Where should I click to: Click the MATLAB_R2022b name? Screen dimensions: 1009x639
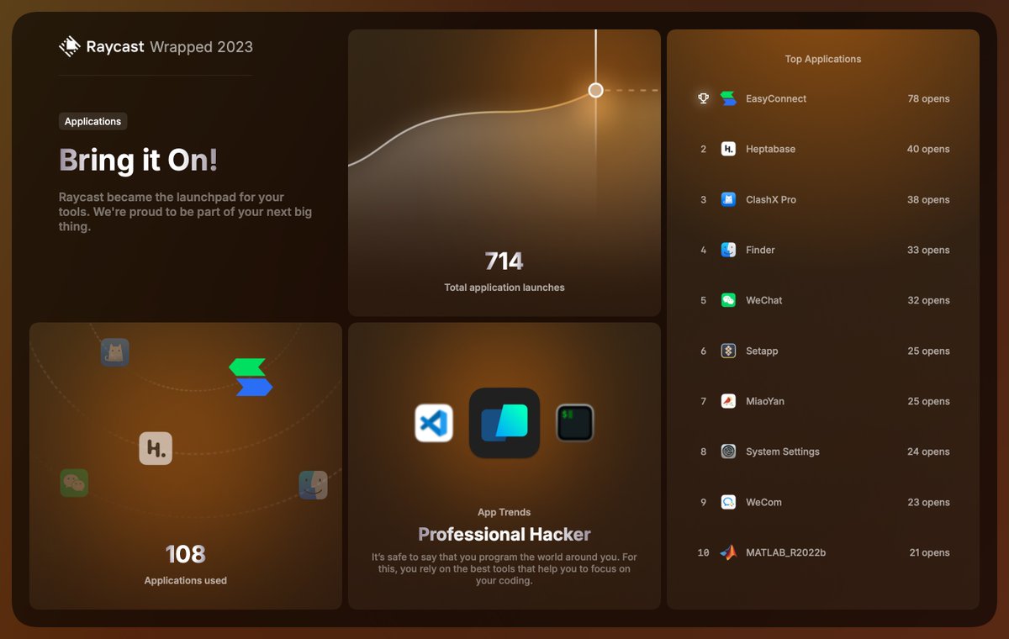tap(786, 552)
